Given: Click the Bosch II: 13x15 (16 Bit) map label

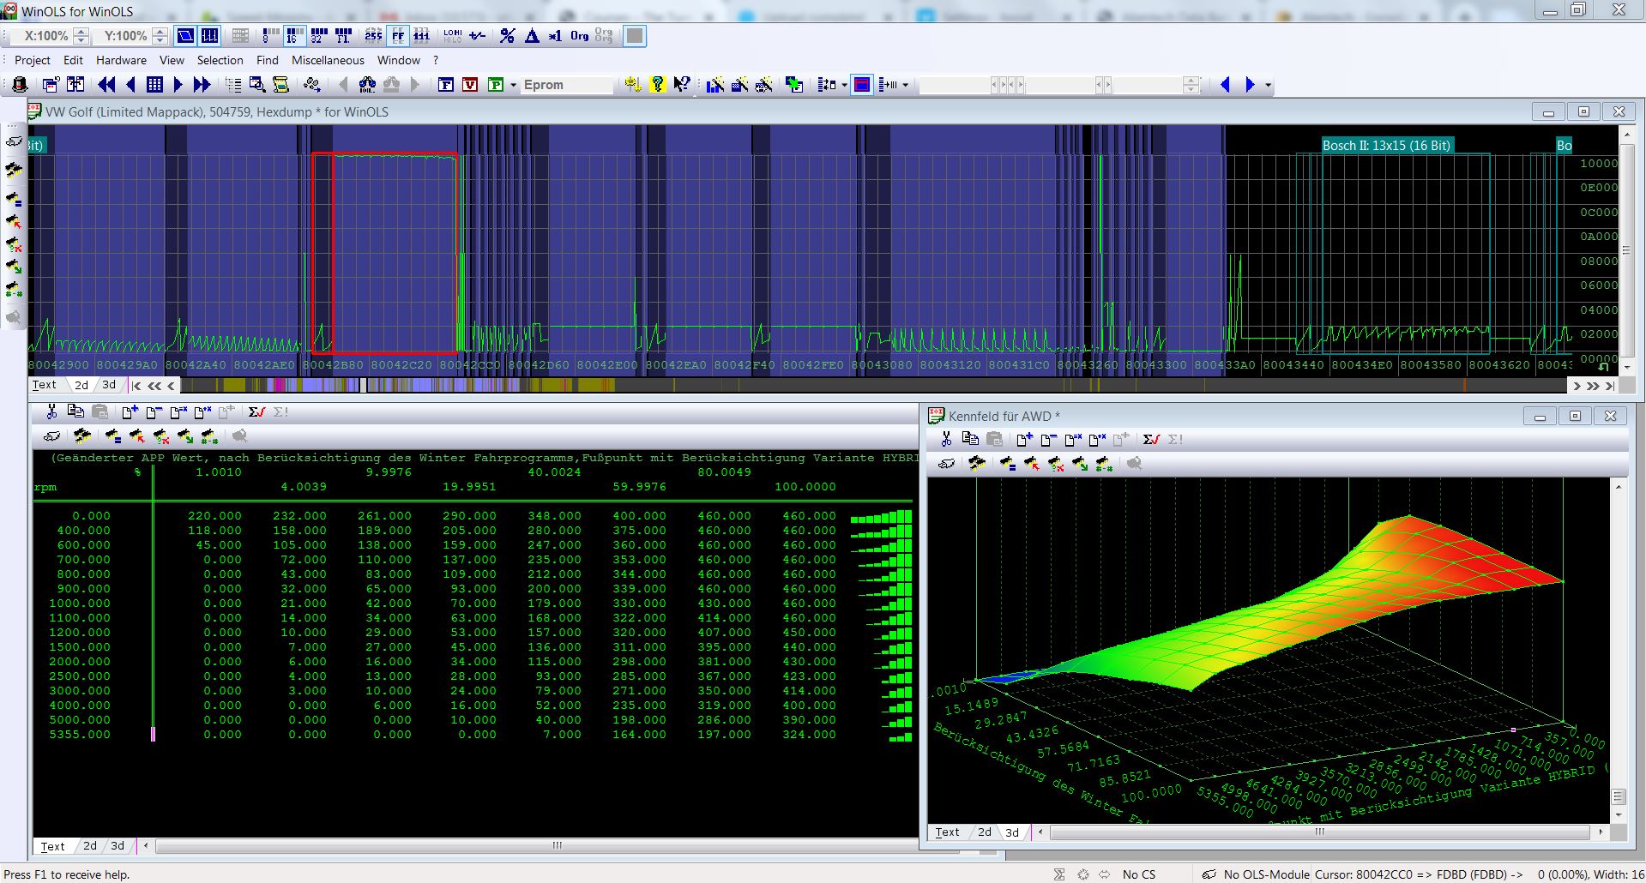Looking at the screenshot, I should (1386, 145).
